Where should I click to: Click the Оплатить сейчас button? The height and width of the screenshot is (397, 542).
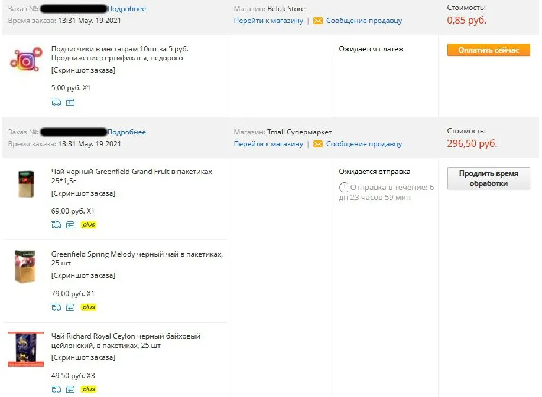tap(488, 50)
